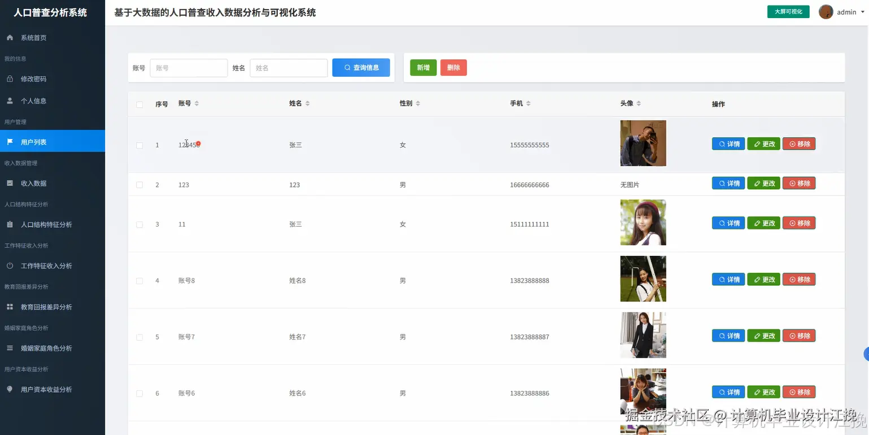Click 详情 for 账号8 row
This screenshot has width=869, height=435.
(728, 280)
